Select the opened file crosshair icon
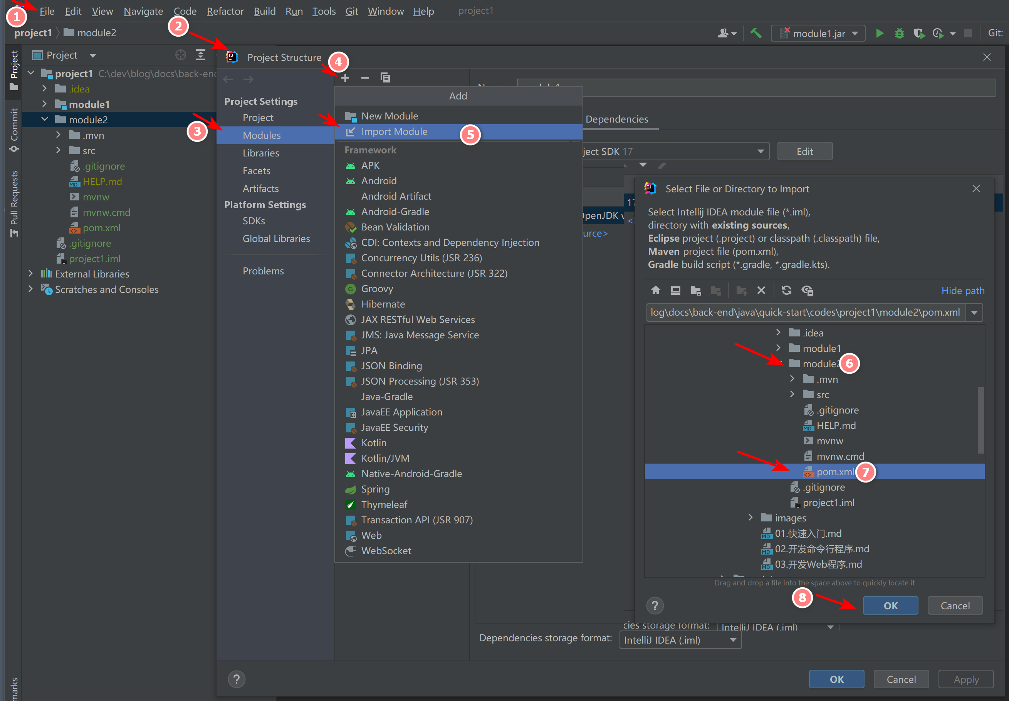This screenshot has height=701, width=1009. pos(180,55)
